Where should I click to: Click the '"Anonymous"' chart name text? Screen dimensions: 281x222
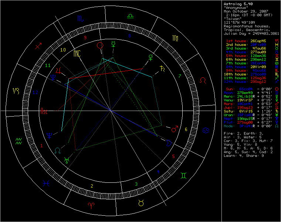(x=236, y=8)
